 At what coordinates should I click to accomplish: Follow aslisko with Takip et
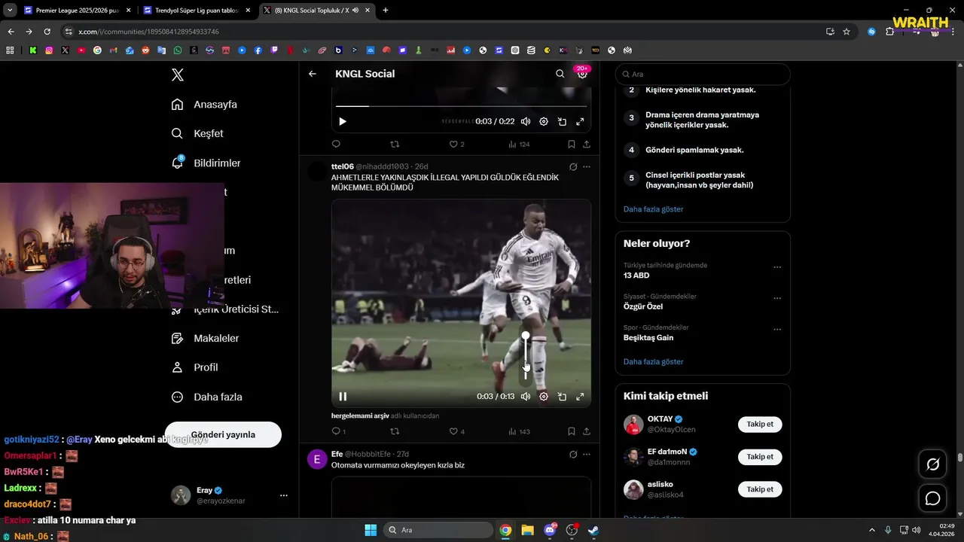click(x=760, y=489)
